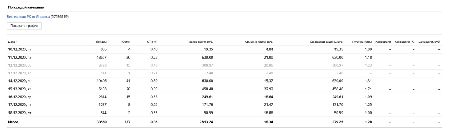
Task: Click the Глубина (стр.) column header
Action: click(x=362, y=42)
